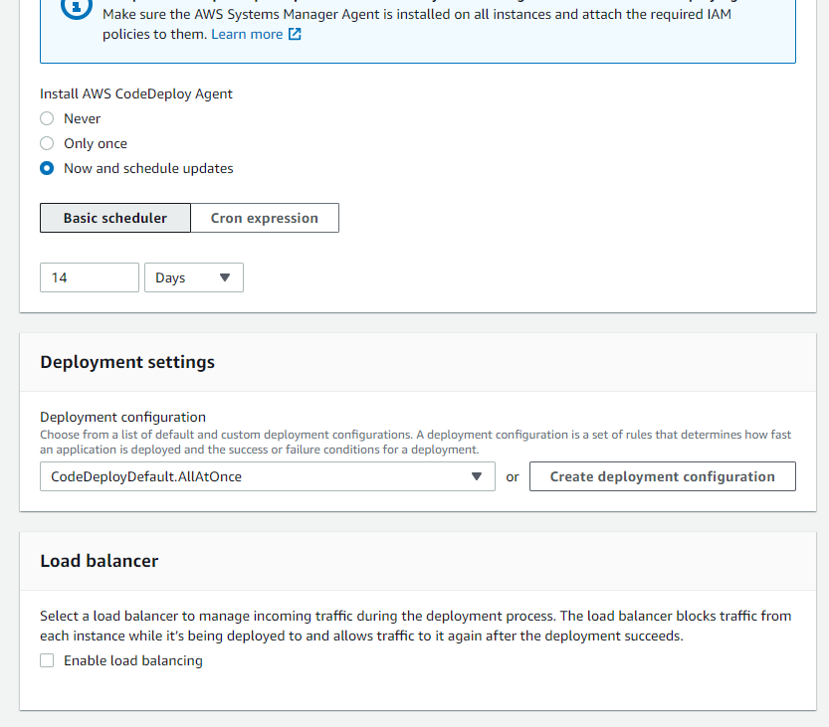829x727 pixels.
Task: Select the Only once radio option
Action: (x=47, y=143)
